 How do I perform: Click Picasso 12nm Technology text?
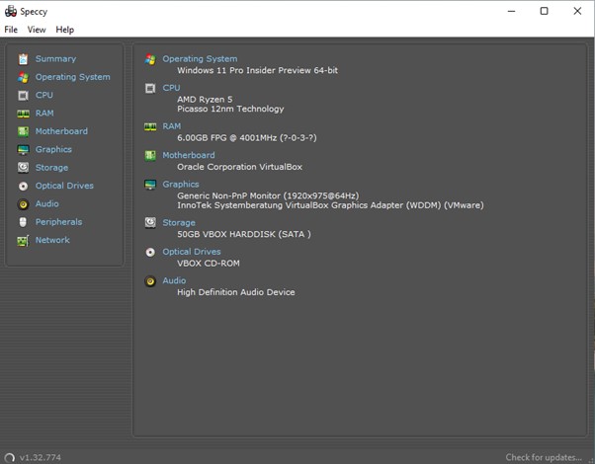point(230,110)
